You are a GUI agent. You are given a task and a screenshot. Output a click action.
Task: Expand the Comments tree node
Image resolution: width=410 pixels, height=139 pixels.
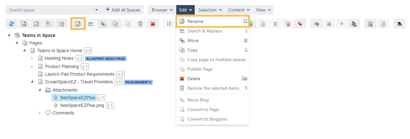tap(40, 113)
